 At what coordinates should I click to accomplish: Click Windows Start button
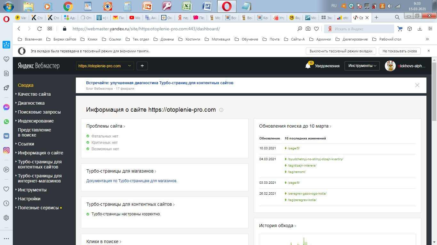[x=8, y=6]
